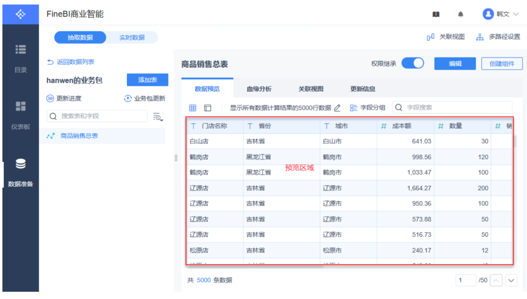527x299 pixels.
Task: Expand the user menu arrow next to 韩文
Action: tap(516, 14)
